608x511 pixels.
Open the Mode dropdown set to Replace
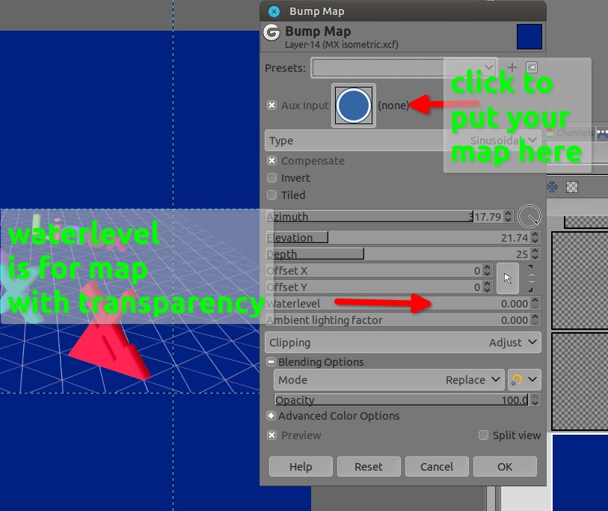[389, 379]
